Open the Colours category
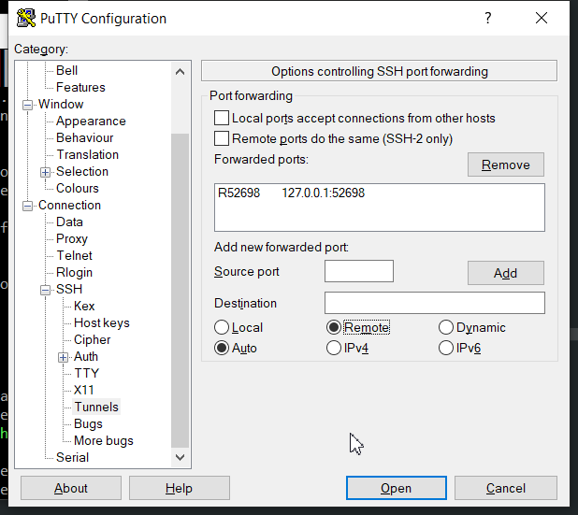 click(x=78, y=189)
